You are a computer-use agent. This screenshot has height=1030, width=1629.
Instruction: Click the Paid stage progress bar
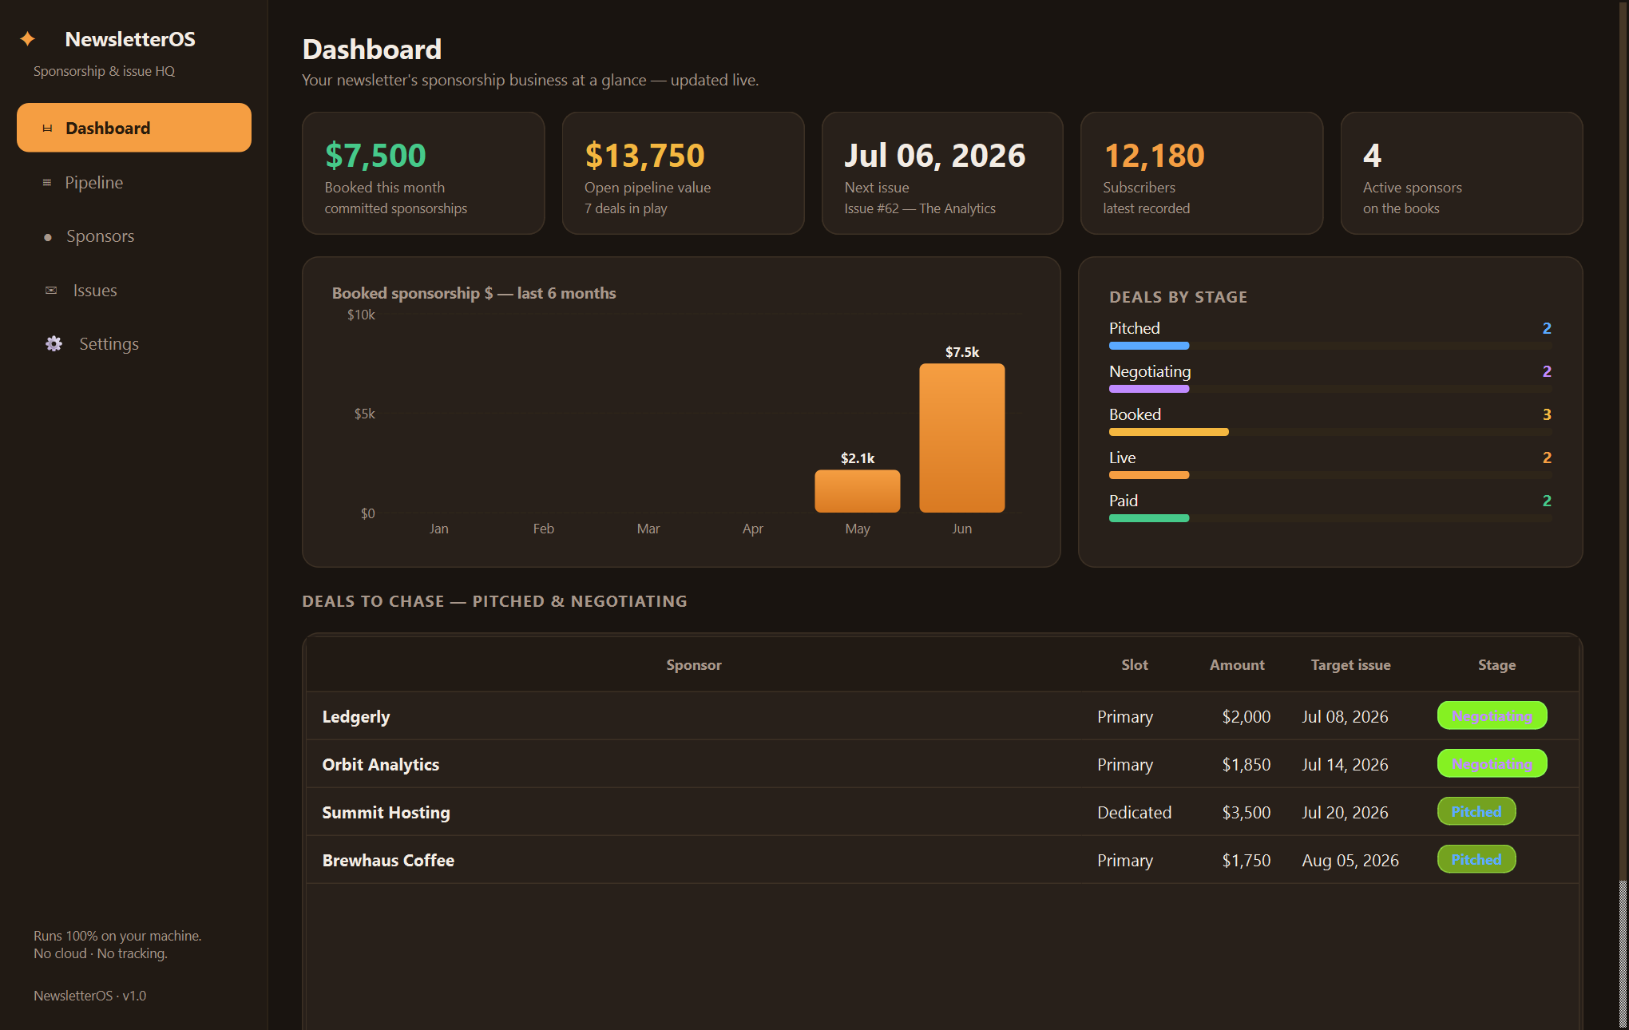1330,518
